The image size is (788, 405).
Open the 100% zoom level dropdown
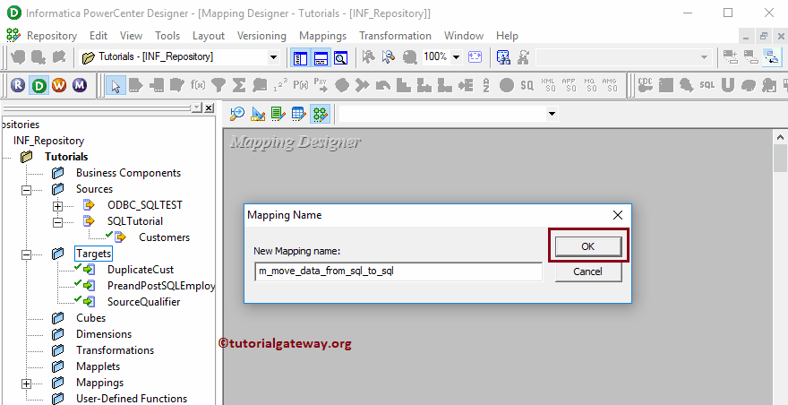pos(457,57)
